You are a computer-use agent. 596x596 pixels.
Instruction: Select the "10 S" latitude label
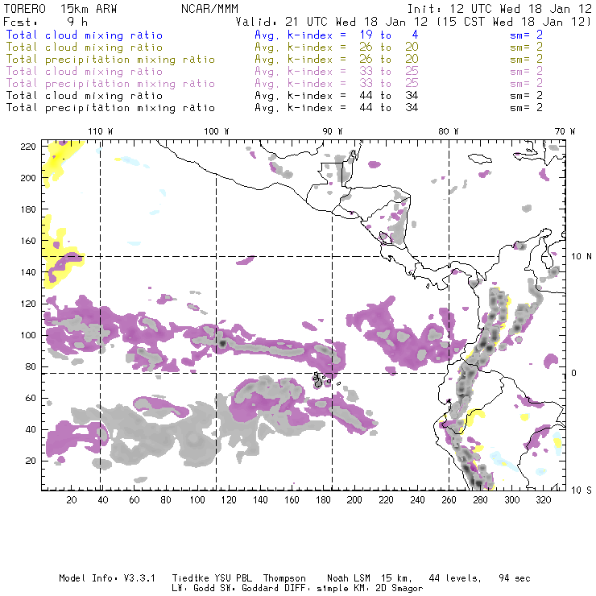point(582,490)
